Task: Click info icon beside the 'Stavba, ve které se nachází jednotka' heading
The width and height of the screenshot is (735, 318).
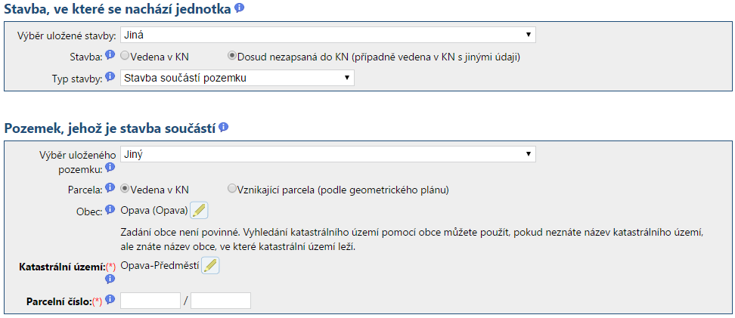Action: pyautogui.click(x=240, y=8)
